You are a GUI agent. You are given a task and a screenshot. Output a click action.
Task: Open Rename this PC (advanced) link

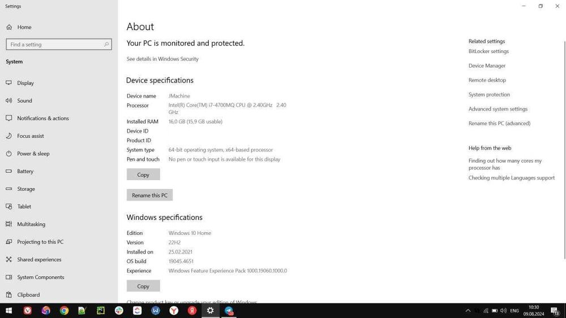coord(499,123)
